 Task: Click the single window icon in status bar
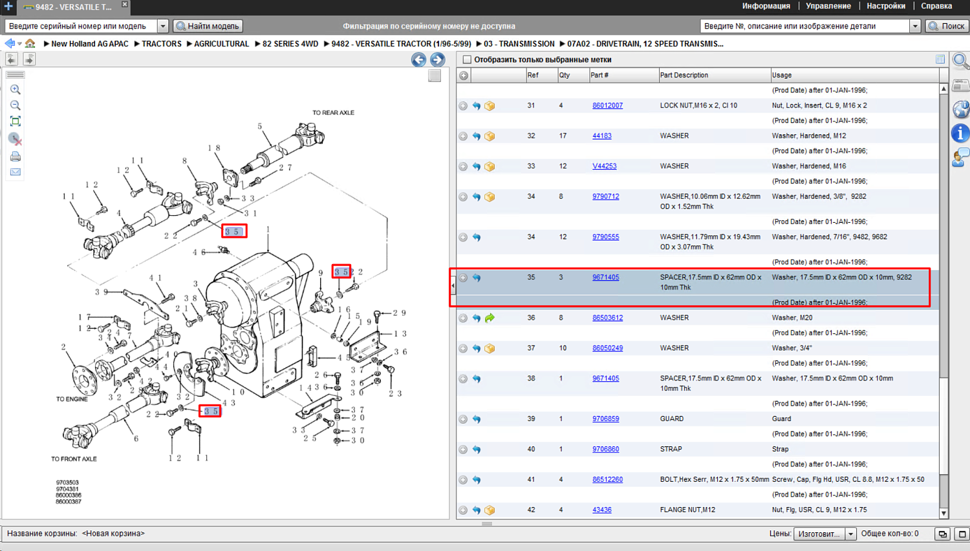click(962, 534)
